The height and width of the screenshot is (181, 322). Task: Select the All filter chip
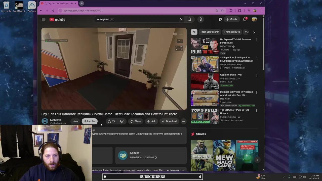[x=194, y=32]
